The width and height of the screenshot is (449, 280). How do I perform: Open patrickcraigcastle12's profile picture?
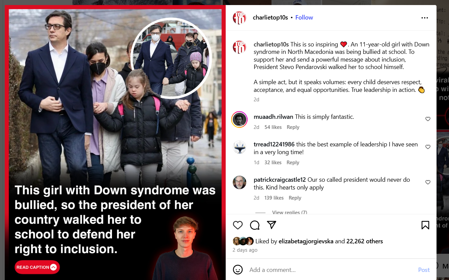240,182
